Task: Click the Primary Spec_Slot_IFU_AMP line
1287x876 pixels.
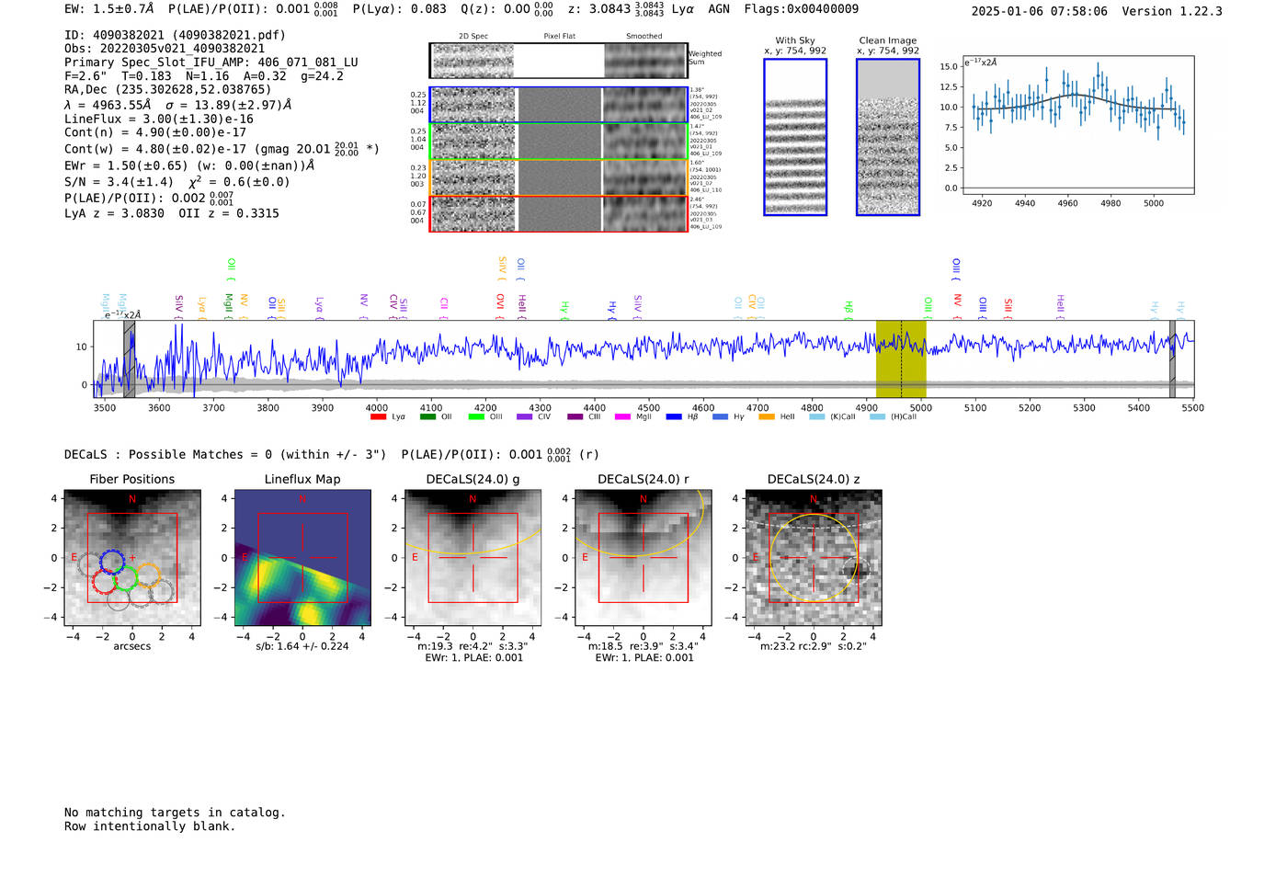Action: (x=211, y=63)
